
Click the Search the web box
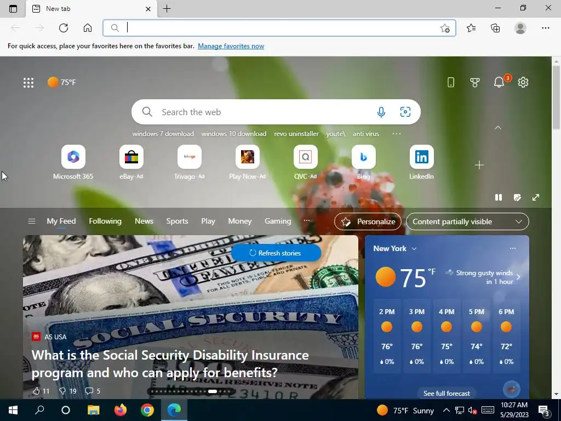276,112
